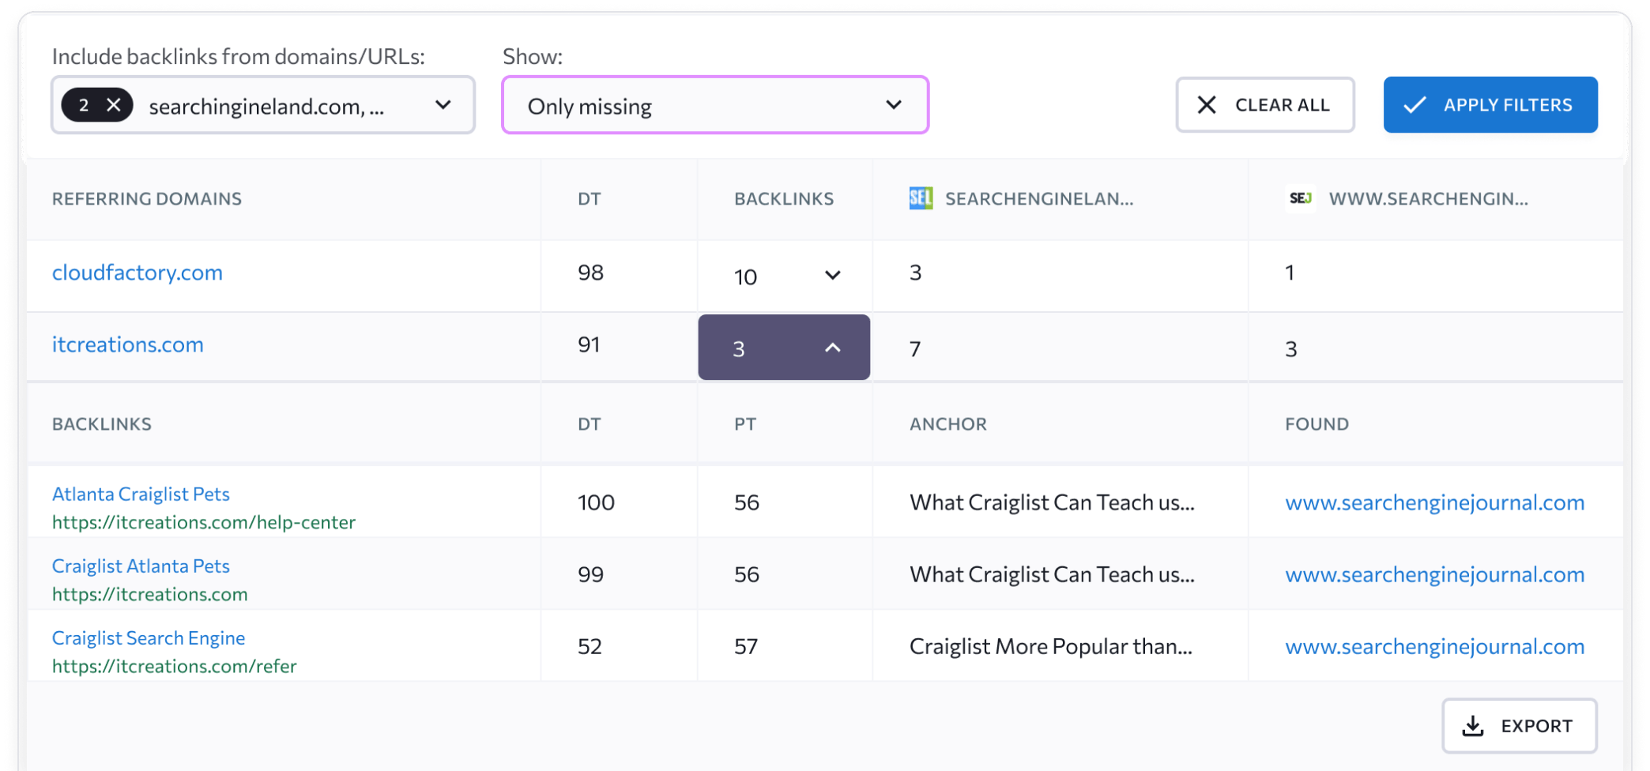Image resolution: width=1650 pixels, height=771 pixels.
Task: Open the Craiglist Search Engine backlink
Action: (149, 637)
